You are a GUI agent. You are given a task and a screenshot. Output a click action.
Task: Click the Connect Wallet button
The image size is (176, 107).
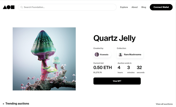click(161, 7)
